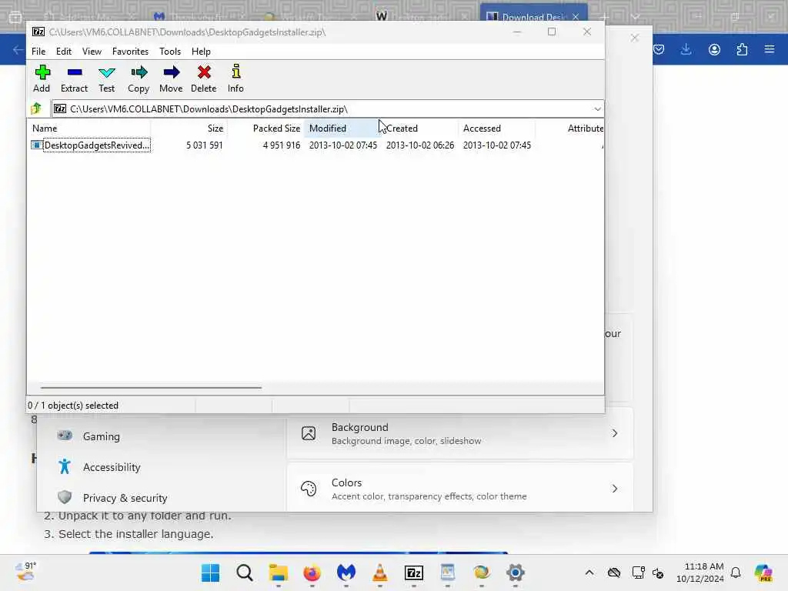Choose the Move toolbar icon
The image size is (788, 591).
click(x=171, y=78)
